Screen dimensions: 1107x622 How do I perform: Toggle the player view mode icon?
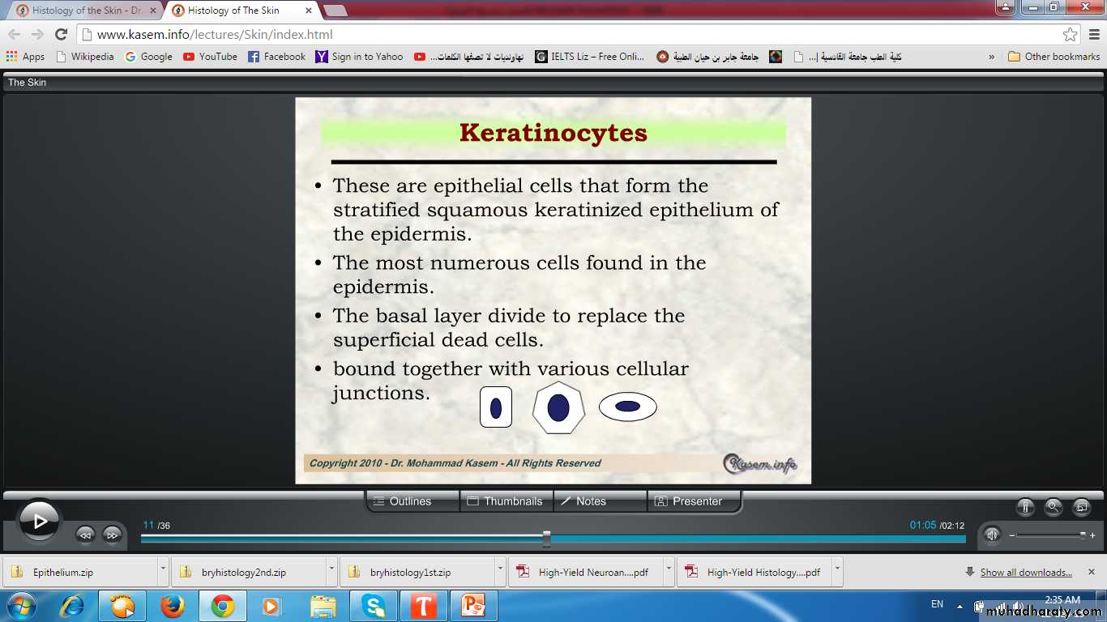pyautogui.click(x=1081, y=508)
